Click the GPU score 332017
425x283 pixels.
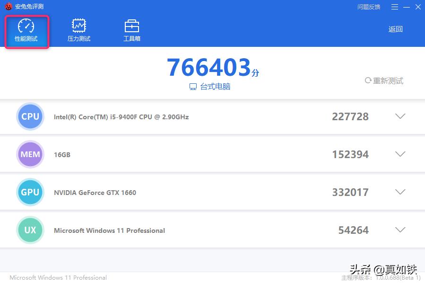coord(350,192)
